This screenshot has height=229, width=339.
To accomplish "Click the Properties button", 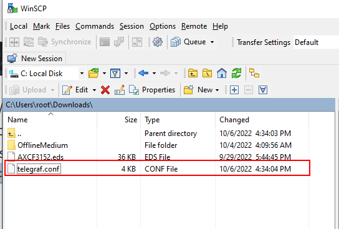I will [152, 90].
